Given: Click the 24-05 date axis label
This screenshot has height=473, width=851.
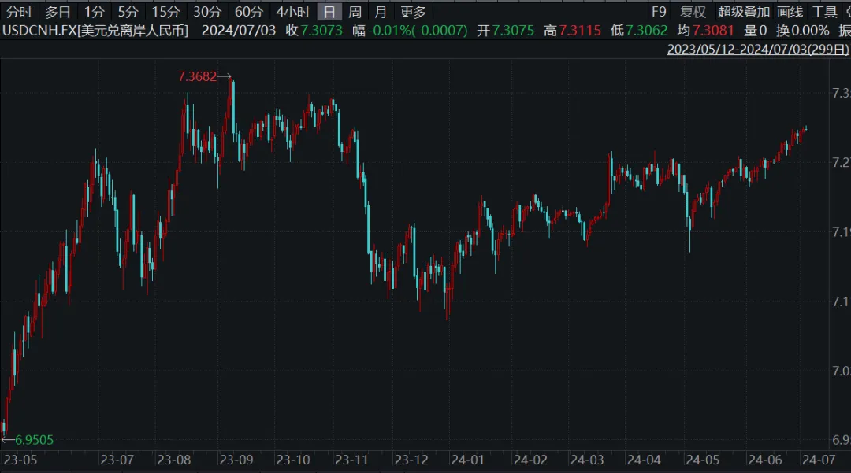Looking at the screenshot, I should pyautogui.click(x=702, y=460).
